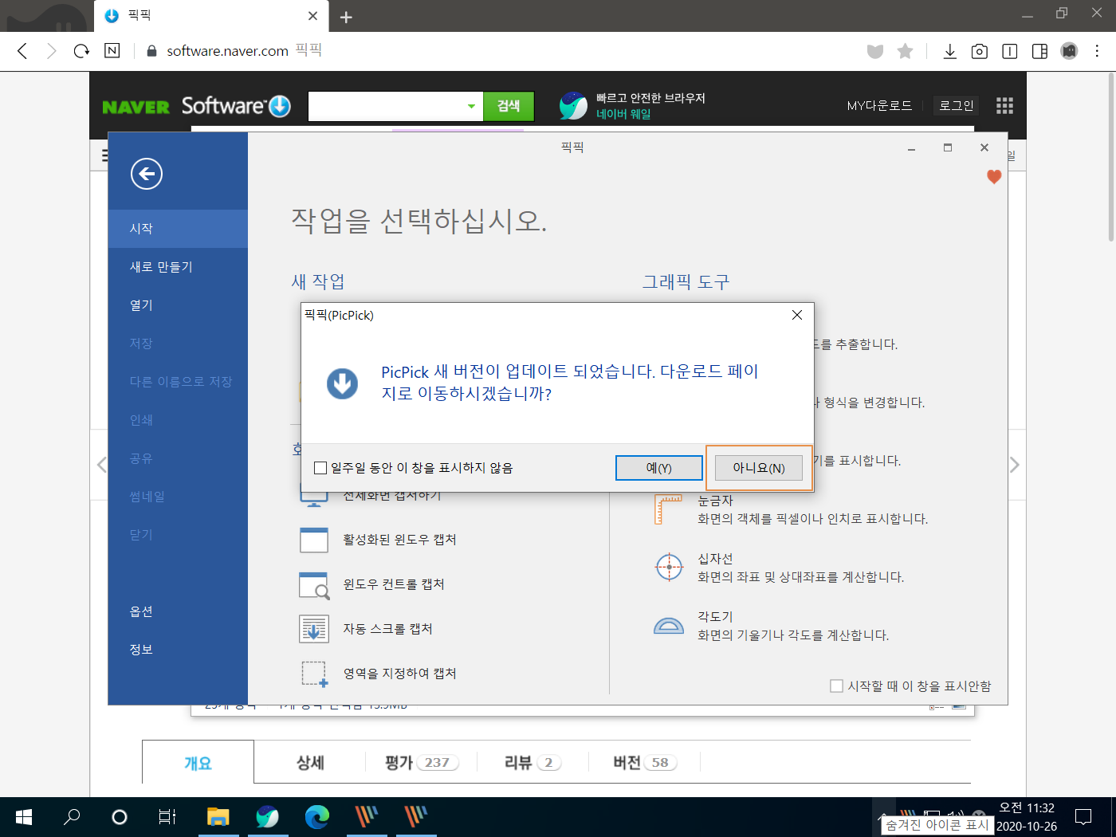The image size is (1116, 837).
Task: Click the window control capture icon
Action: pyautogui.click(x=314, y=584)
